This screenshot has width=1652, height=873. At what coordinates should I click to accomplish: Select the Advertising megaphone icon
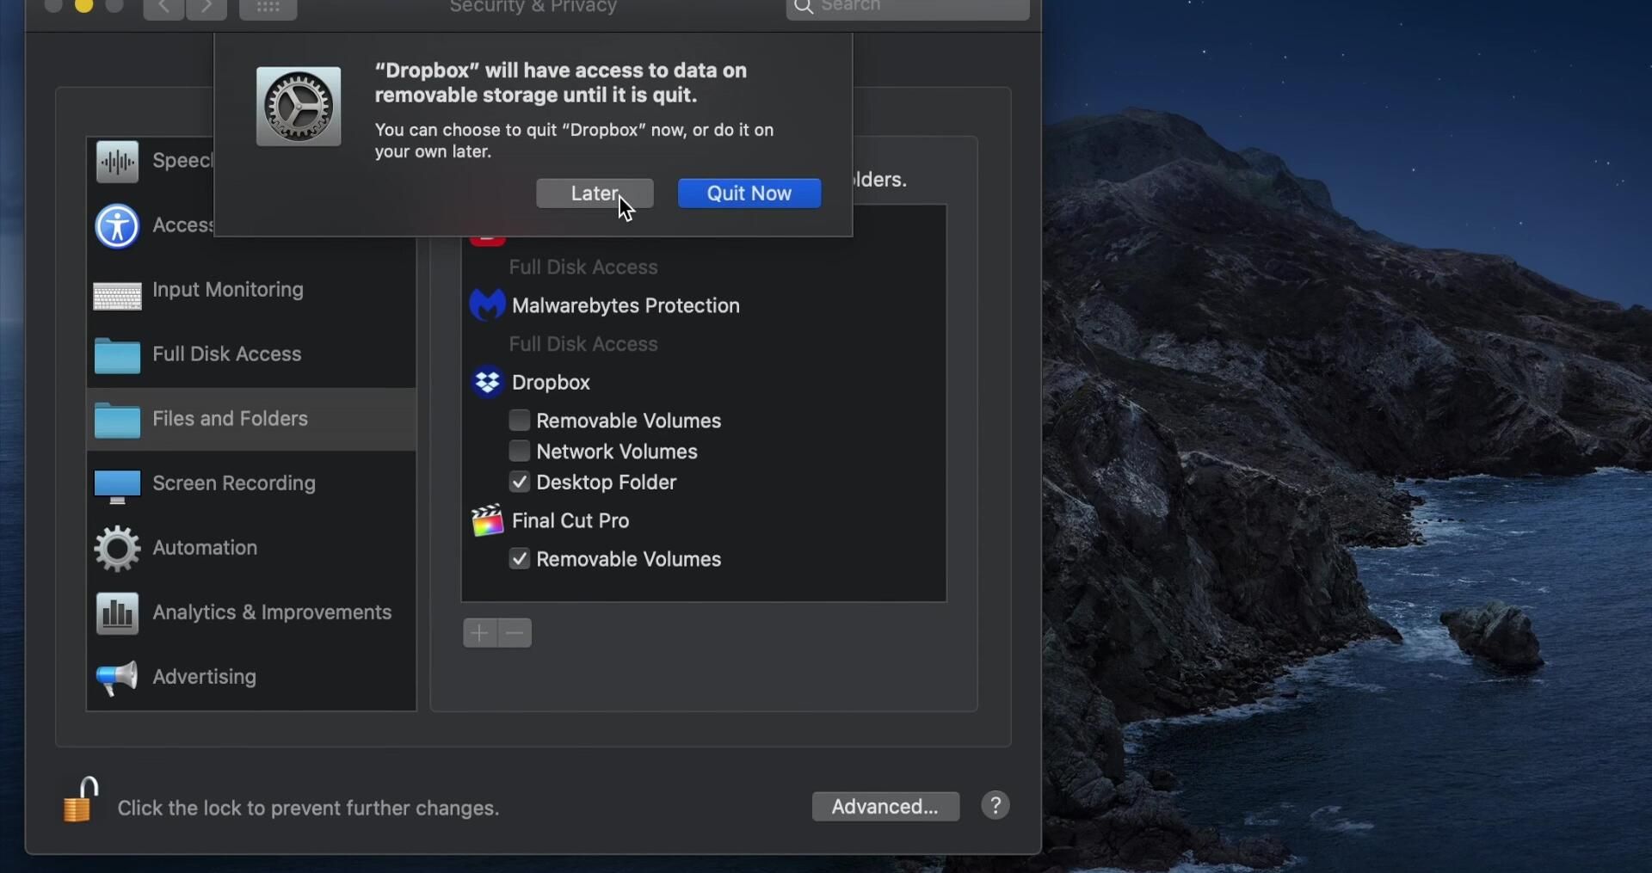[117, 678]
